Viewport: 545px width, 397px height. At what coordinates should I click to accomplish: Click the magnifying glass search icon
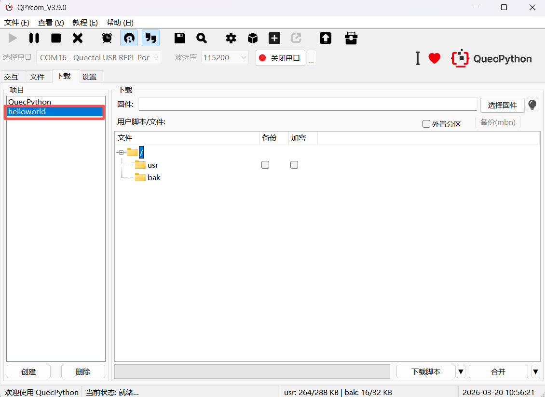pyautogui.click(x=202, y=38)
